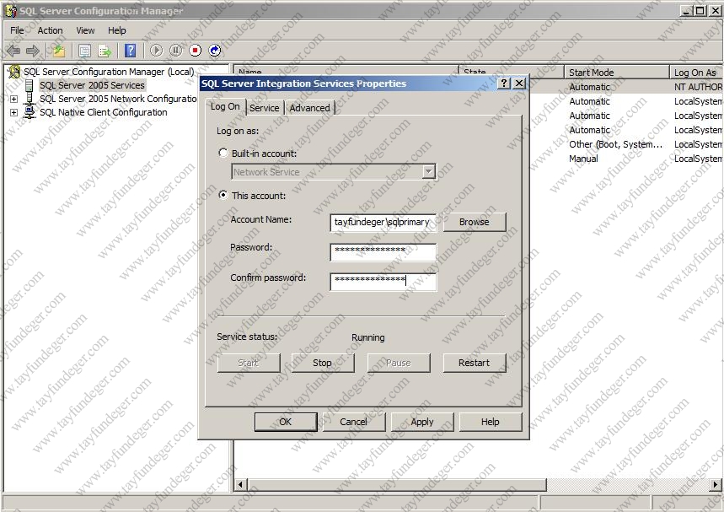The image size is (724, 512).
Task: Click the Forward arrow toolbar icon
Action: point(32,51)
